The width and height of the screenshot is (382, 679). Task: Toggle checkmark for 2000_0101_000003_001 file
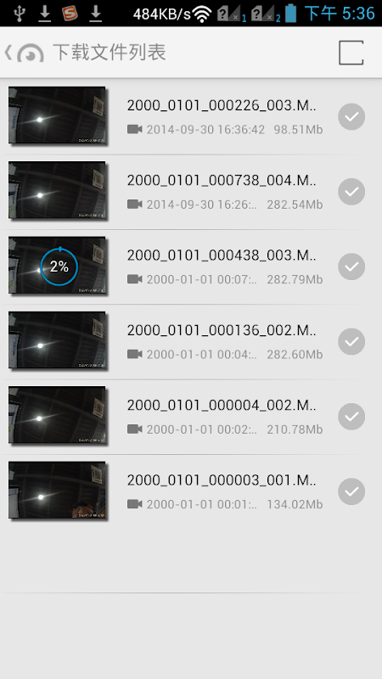351,491
